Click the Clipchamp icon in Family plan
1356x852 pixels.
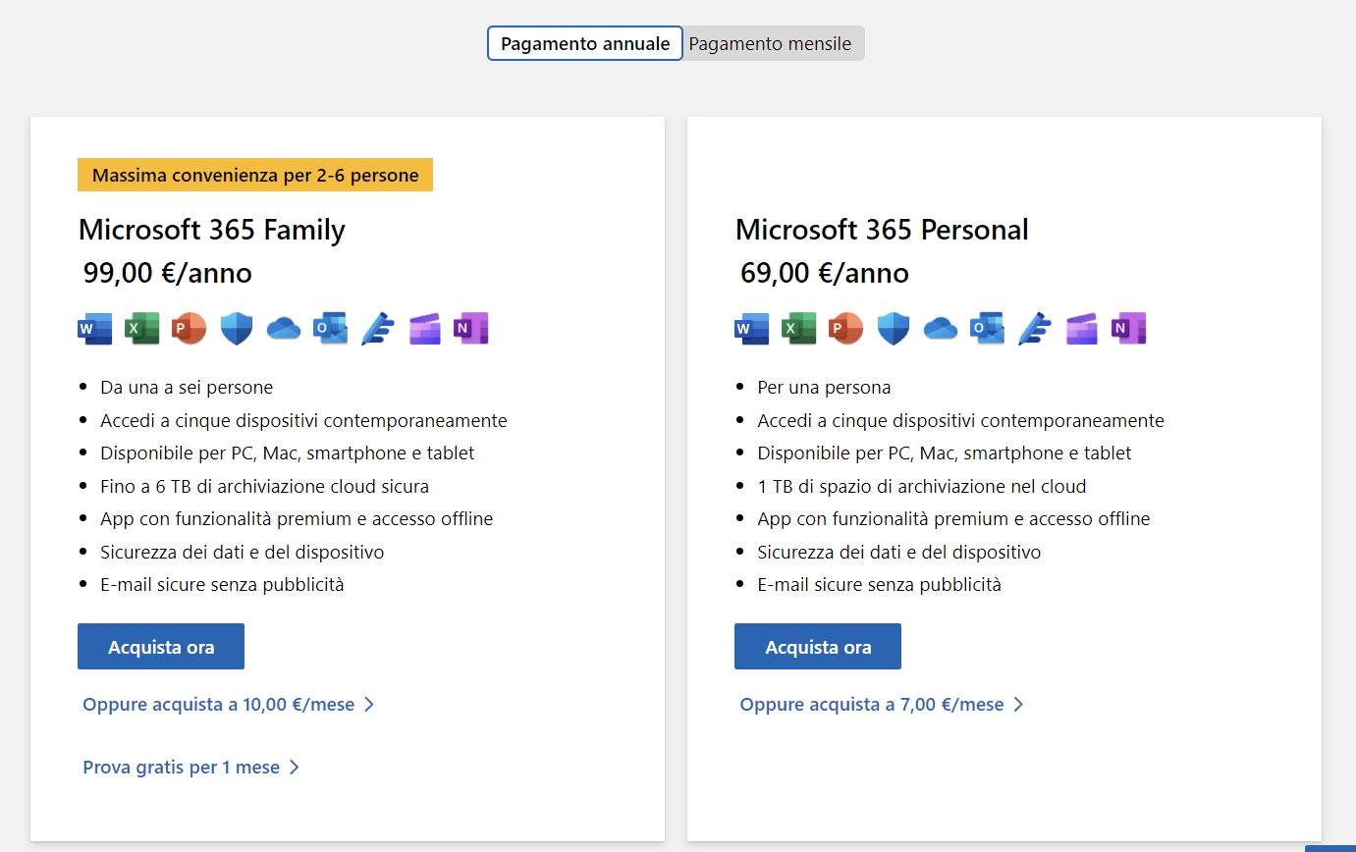pyautogui.click(x=424, y=328)
